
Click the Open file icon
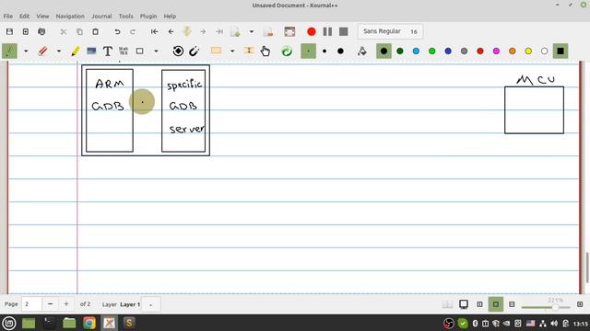[41, 32]
